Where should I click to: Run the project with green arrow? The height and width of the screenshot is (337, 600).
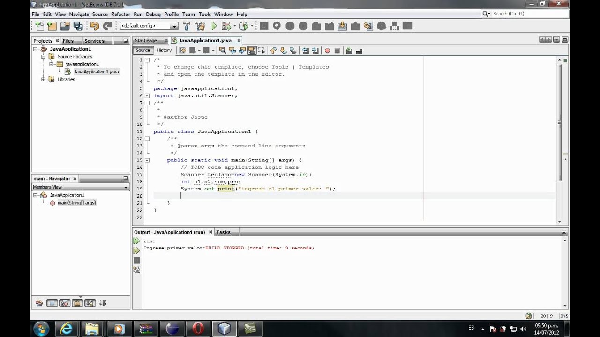pos(214,26)
